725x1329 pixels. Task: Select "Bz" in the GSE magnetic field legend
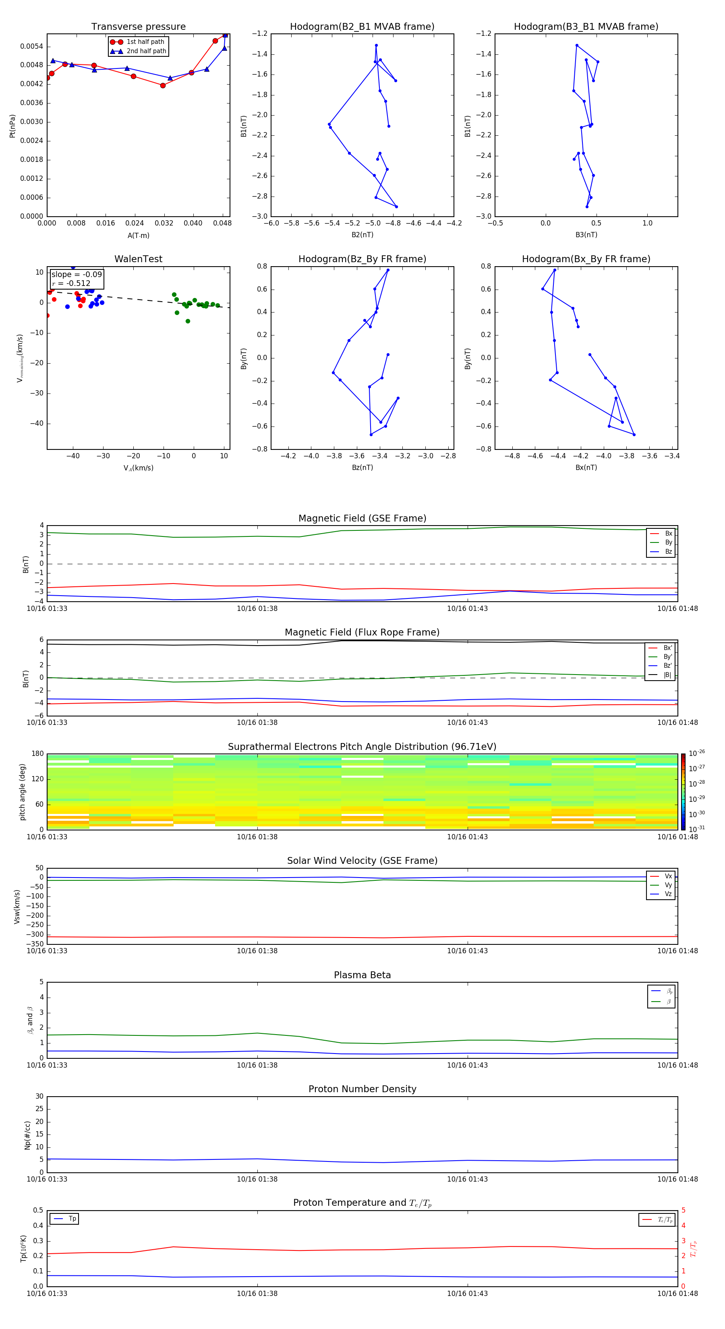point(661,551)
